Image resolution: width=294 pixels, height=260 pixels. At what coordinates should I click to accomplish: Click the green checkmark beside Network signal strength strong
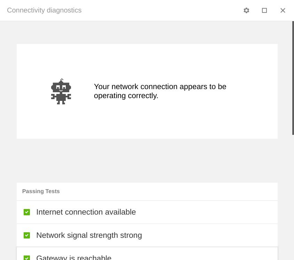27,235
